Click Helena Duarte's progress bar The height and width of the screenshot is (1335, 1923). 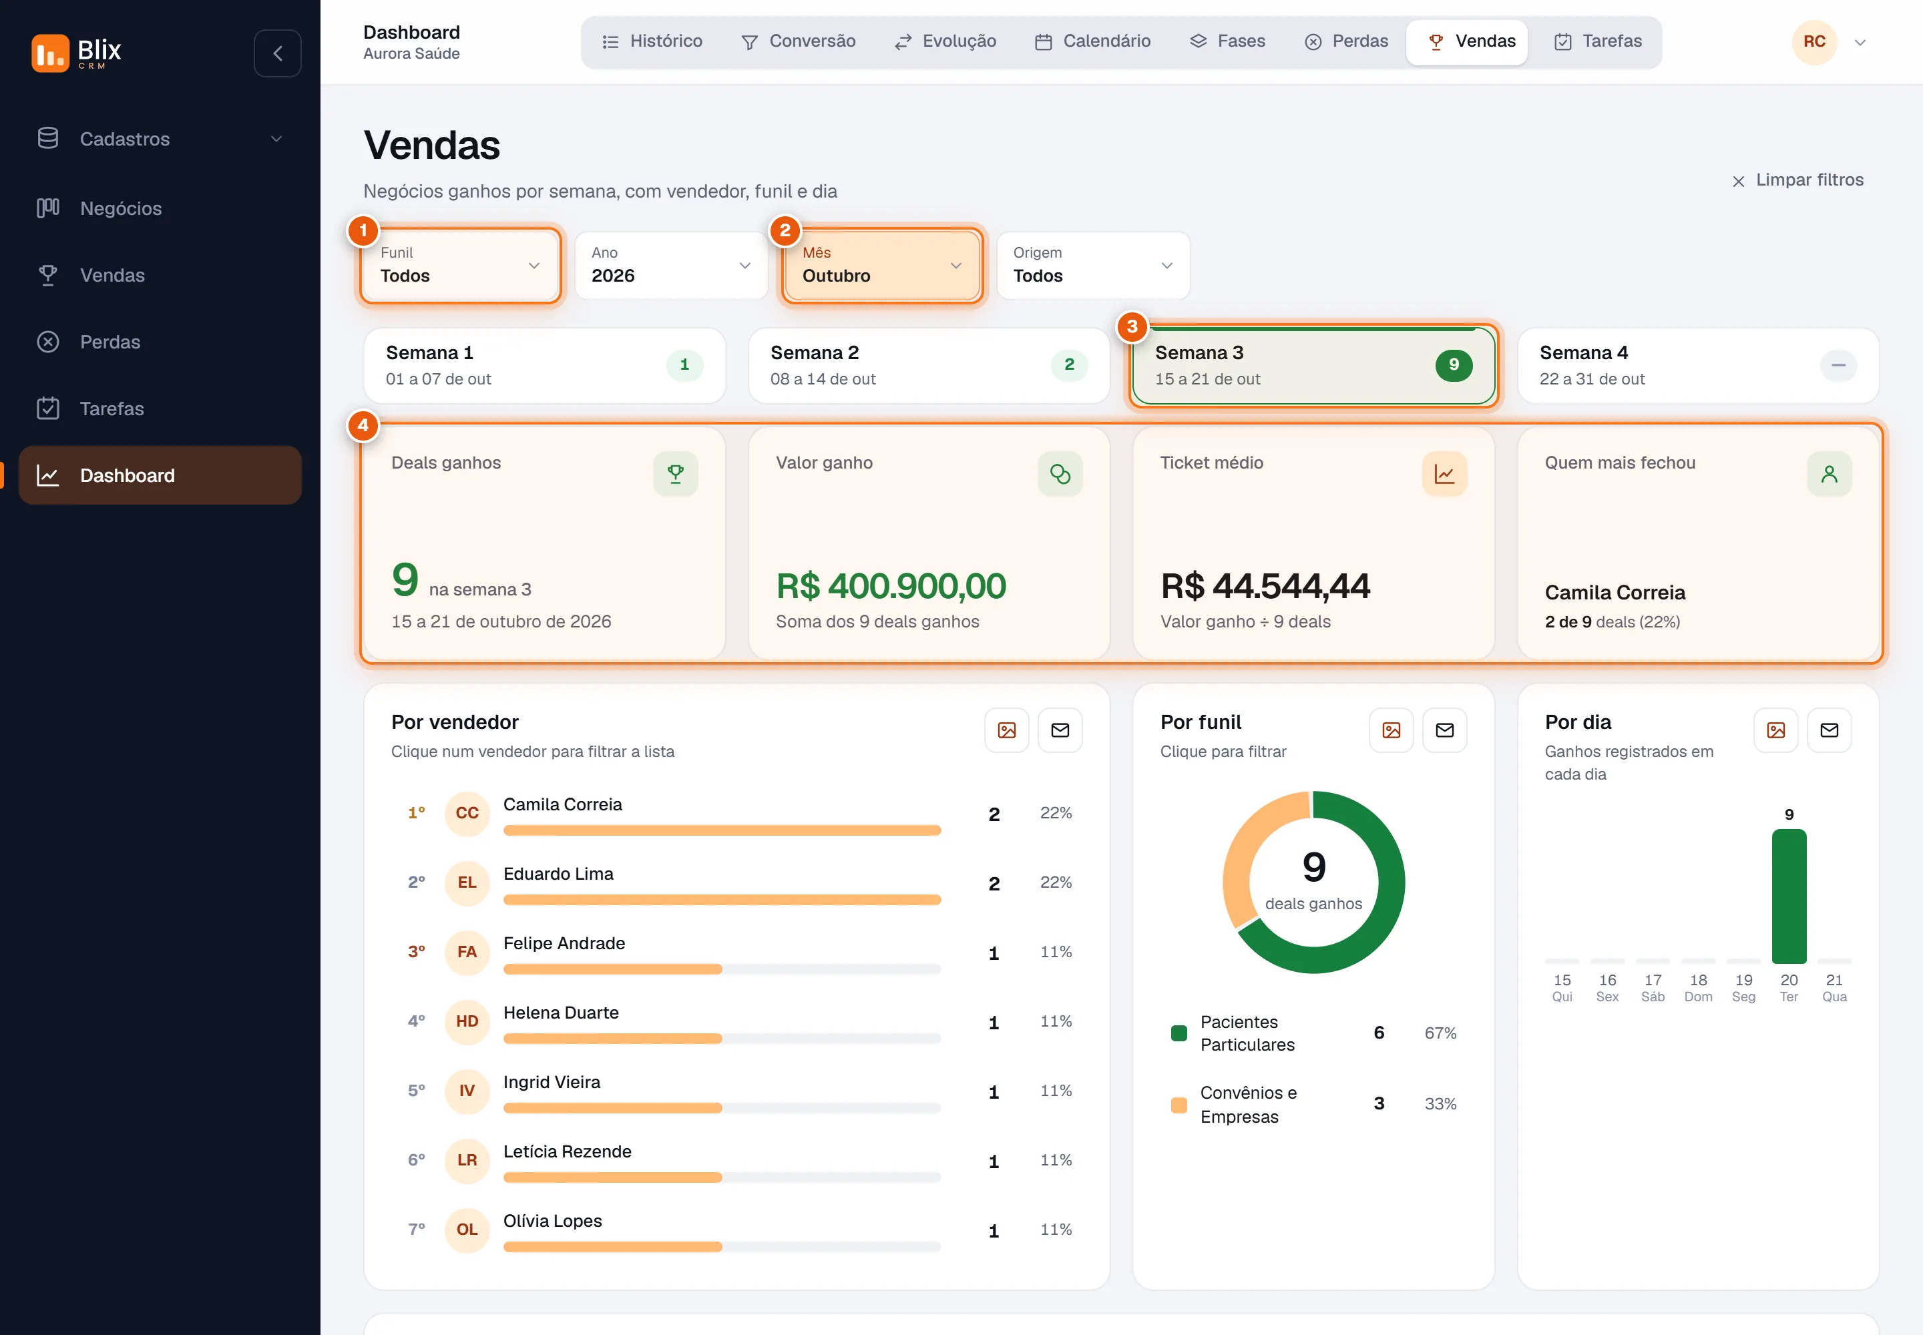coord(722,1039)
